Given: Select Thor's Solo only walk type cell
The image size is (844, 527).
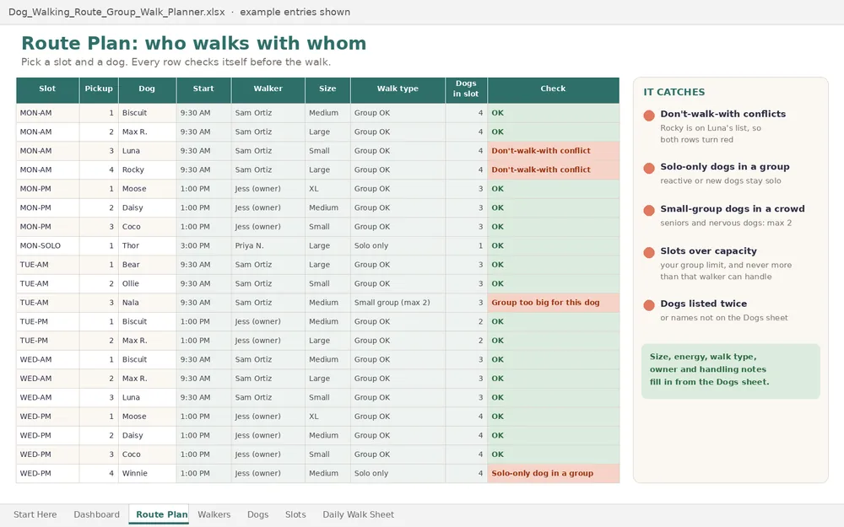Looking at the screenshot, I should pyautogui.click(x=398, y=245).
